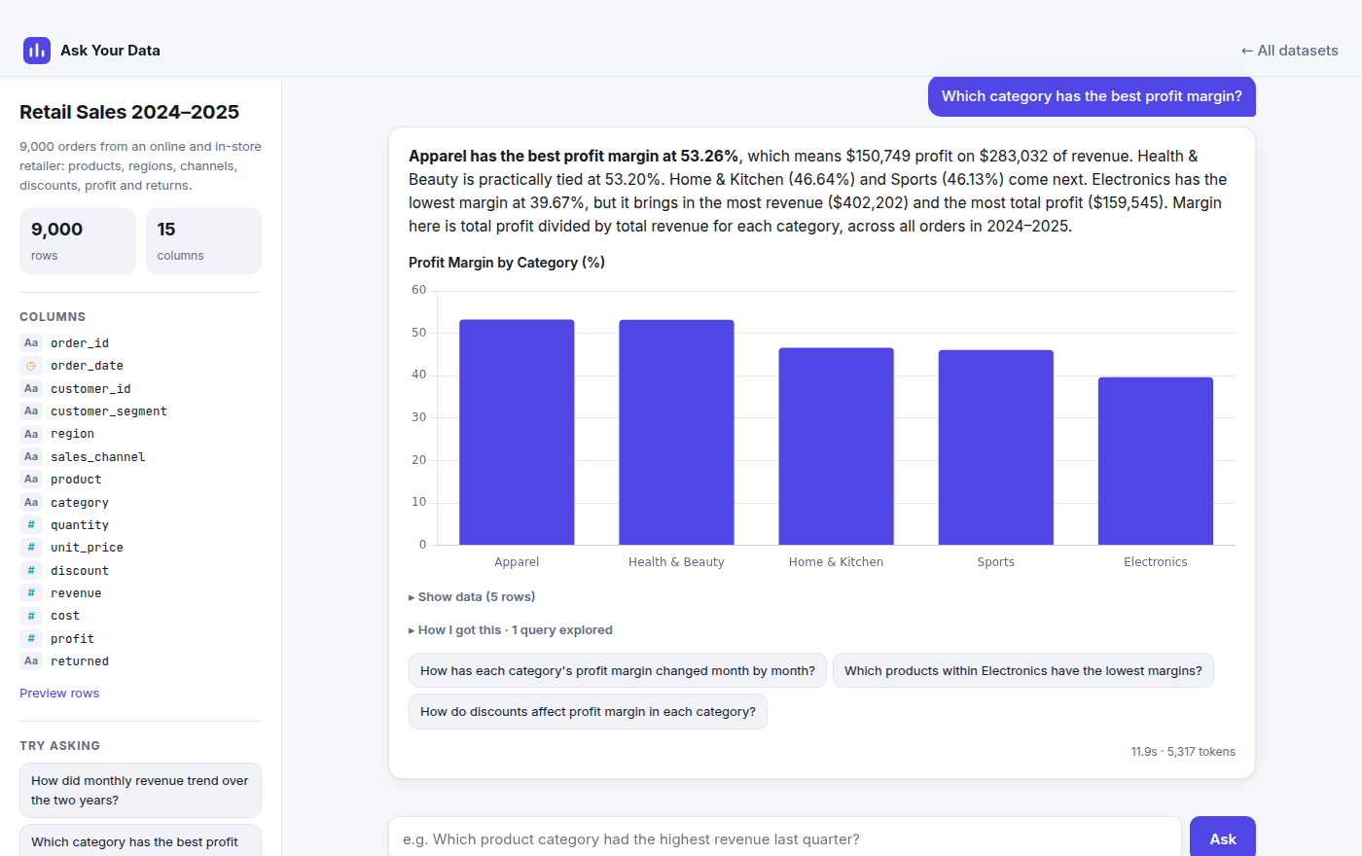Ask how discounts affect profit margin
This screenshot has height=856, width=1362.
pyautogui.click(x=588, y=711)
